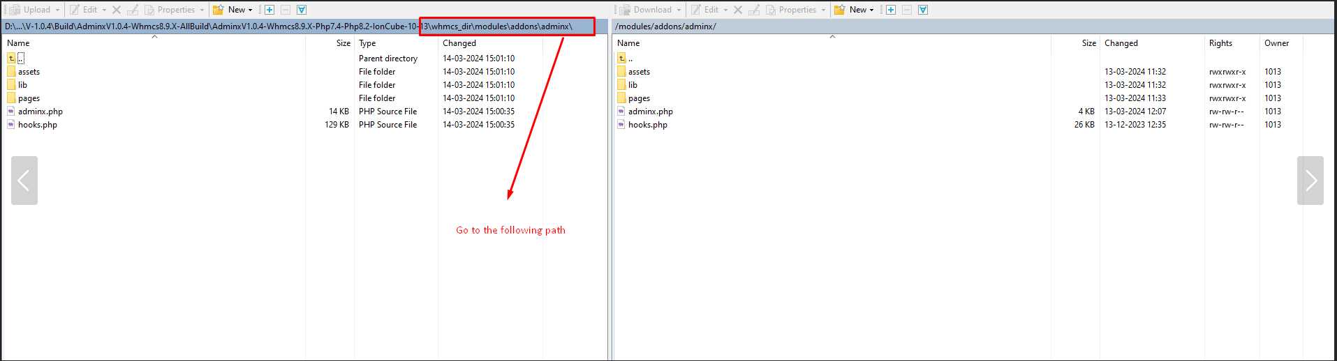Click the unselect files minus icon in remote toolbar
Viewport: 1337px width, 361px height.
[x=907, y=10]
